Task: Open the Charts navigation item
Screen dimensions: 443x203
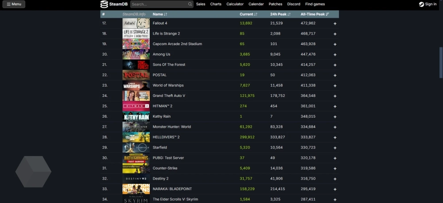Action: [x=216, y=4]
